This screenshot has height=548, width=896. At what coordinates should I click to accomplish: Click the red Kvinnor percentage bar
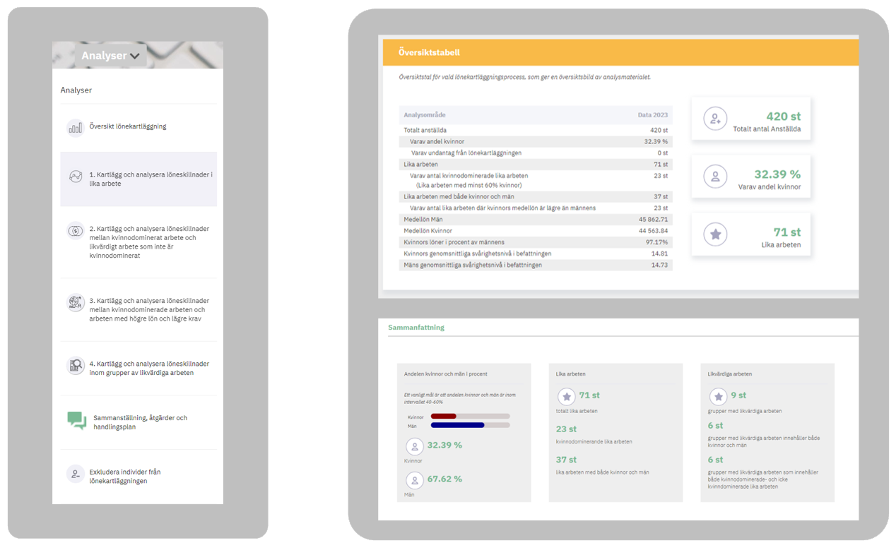[x=444, y=417]
